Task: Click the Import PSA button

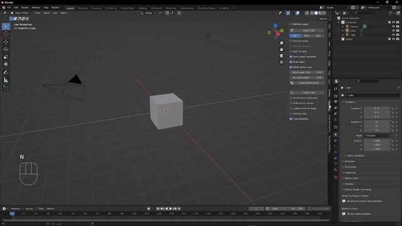Action: pos(307,93)
